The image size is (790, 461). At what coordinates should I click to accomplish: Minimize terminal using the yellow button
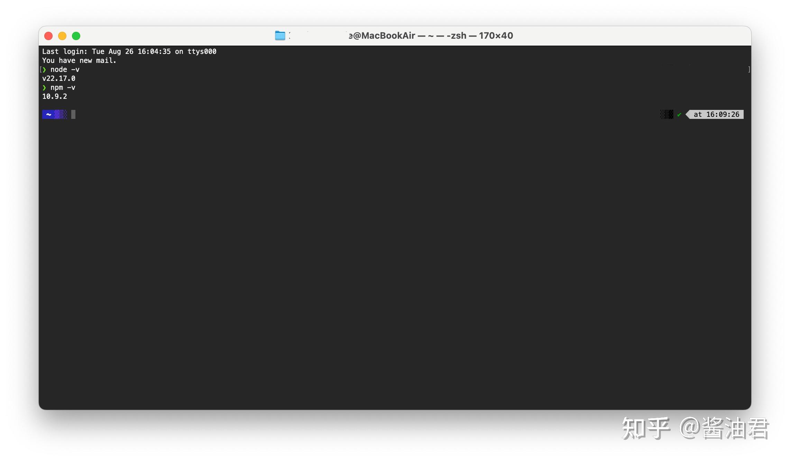point(62,36)
